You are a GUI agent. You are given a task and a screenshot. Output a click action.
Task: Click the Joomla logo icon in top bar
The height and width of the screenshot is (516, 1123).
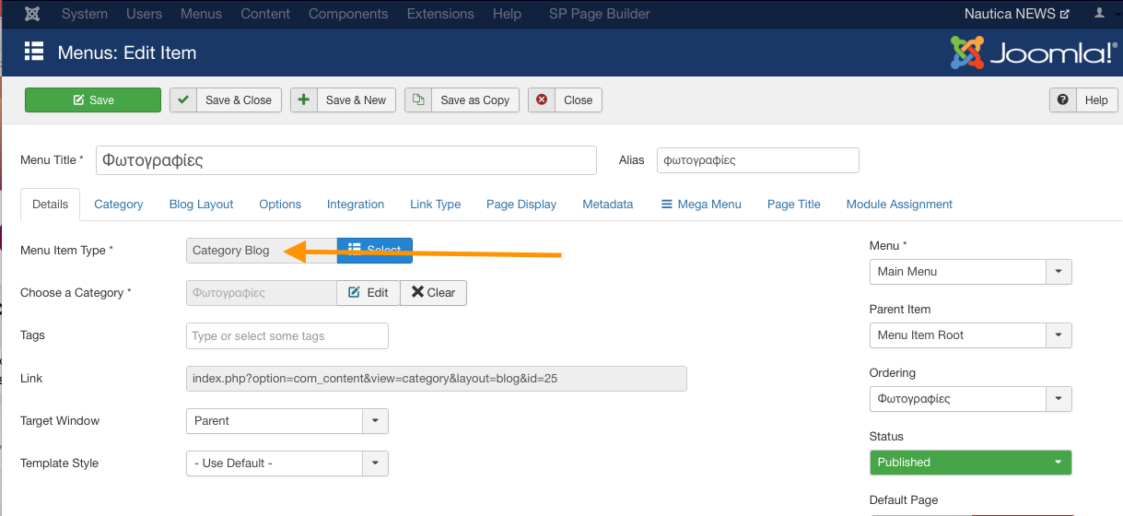pyautogui.click(x=32, y=14)
